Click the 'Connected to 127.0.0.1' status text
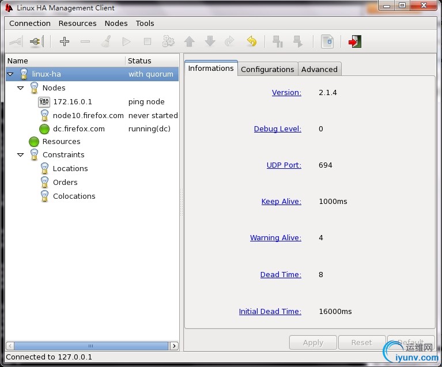The image size is (442, 367). pos(49,357)
